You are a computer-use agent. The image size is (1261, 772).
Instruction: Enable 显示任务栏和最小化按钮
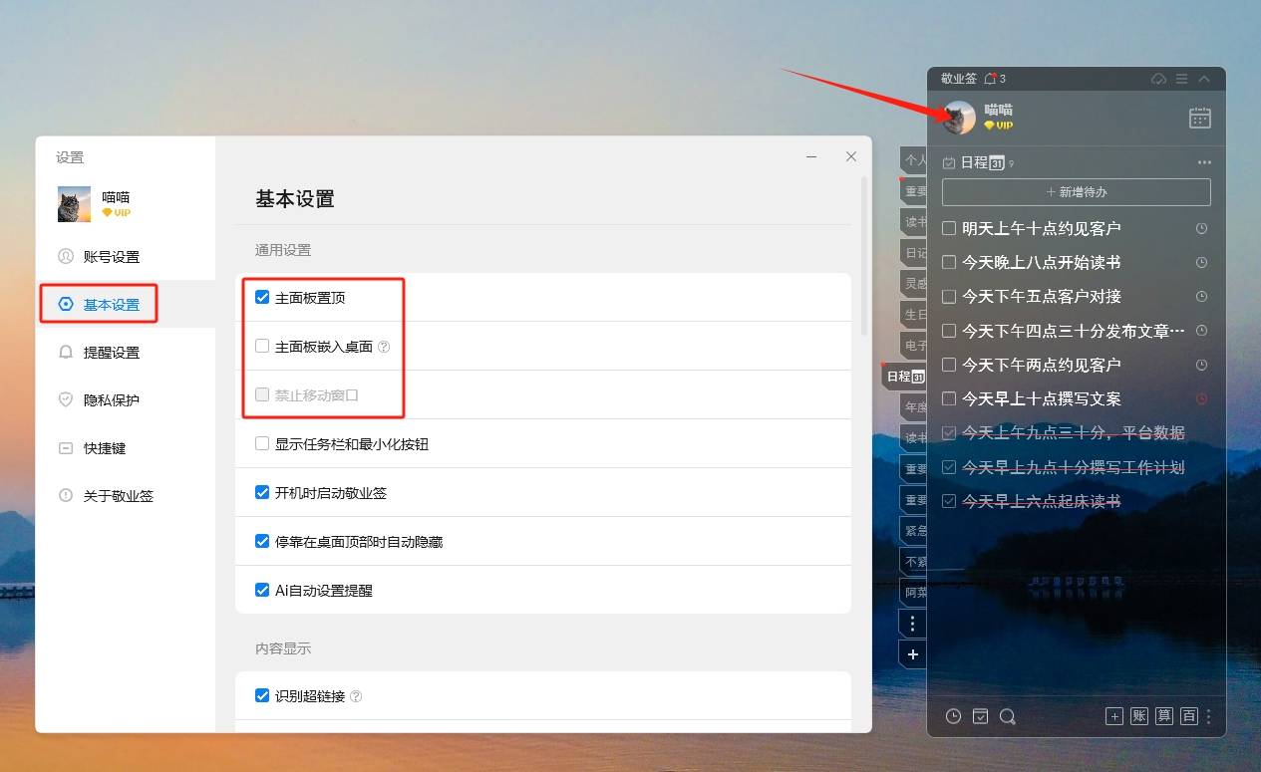(x=262, y=443)
